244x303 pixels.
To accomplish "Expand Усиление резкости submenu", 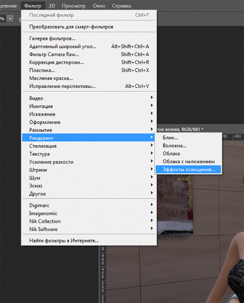I will click(x=89, y=162).
